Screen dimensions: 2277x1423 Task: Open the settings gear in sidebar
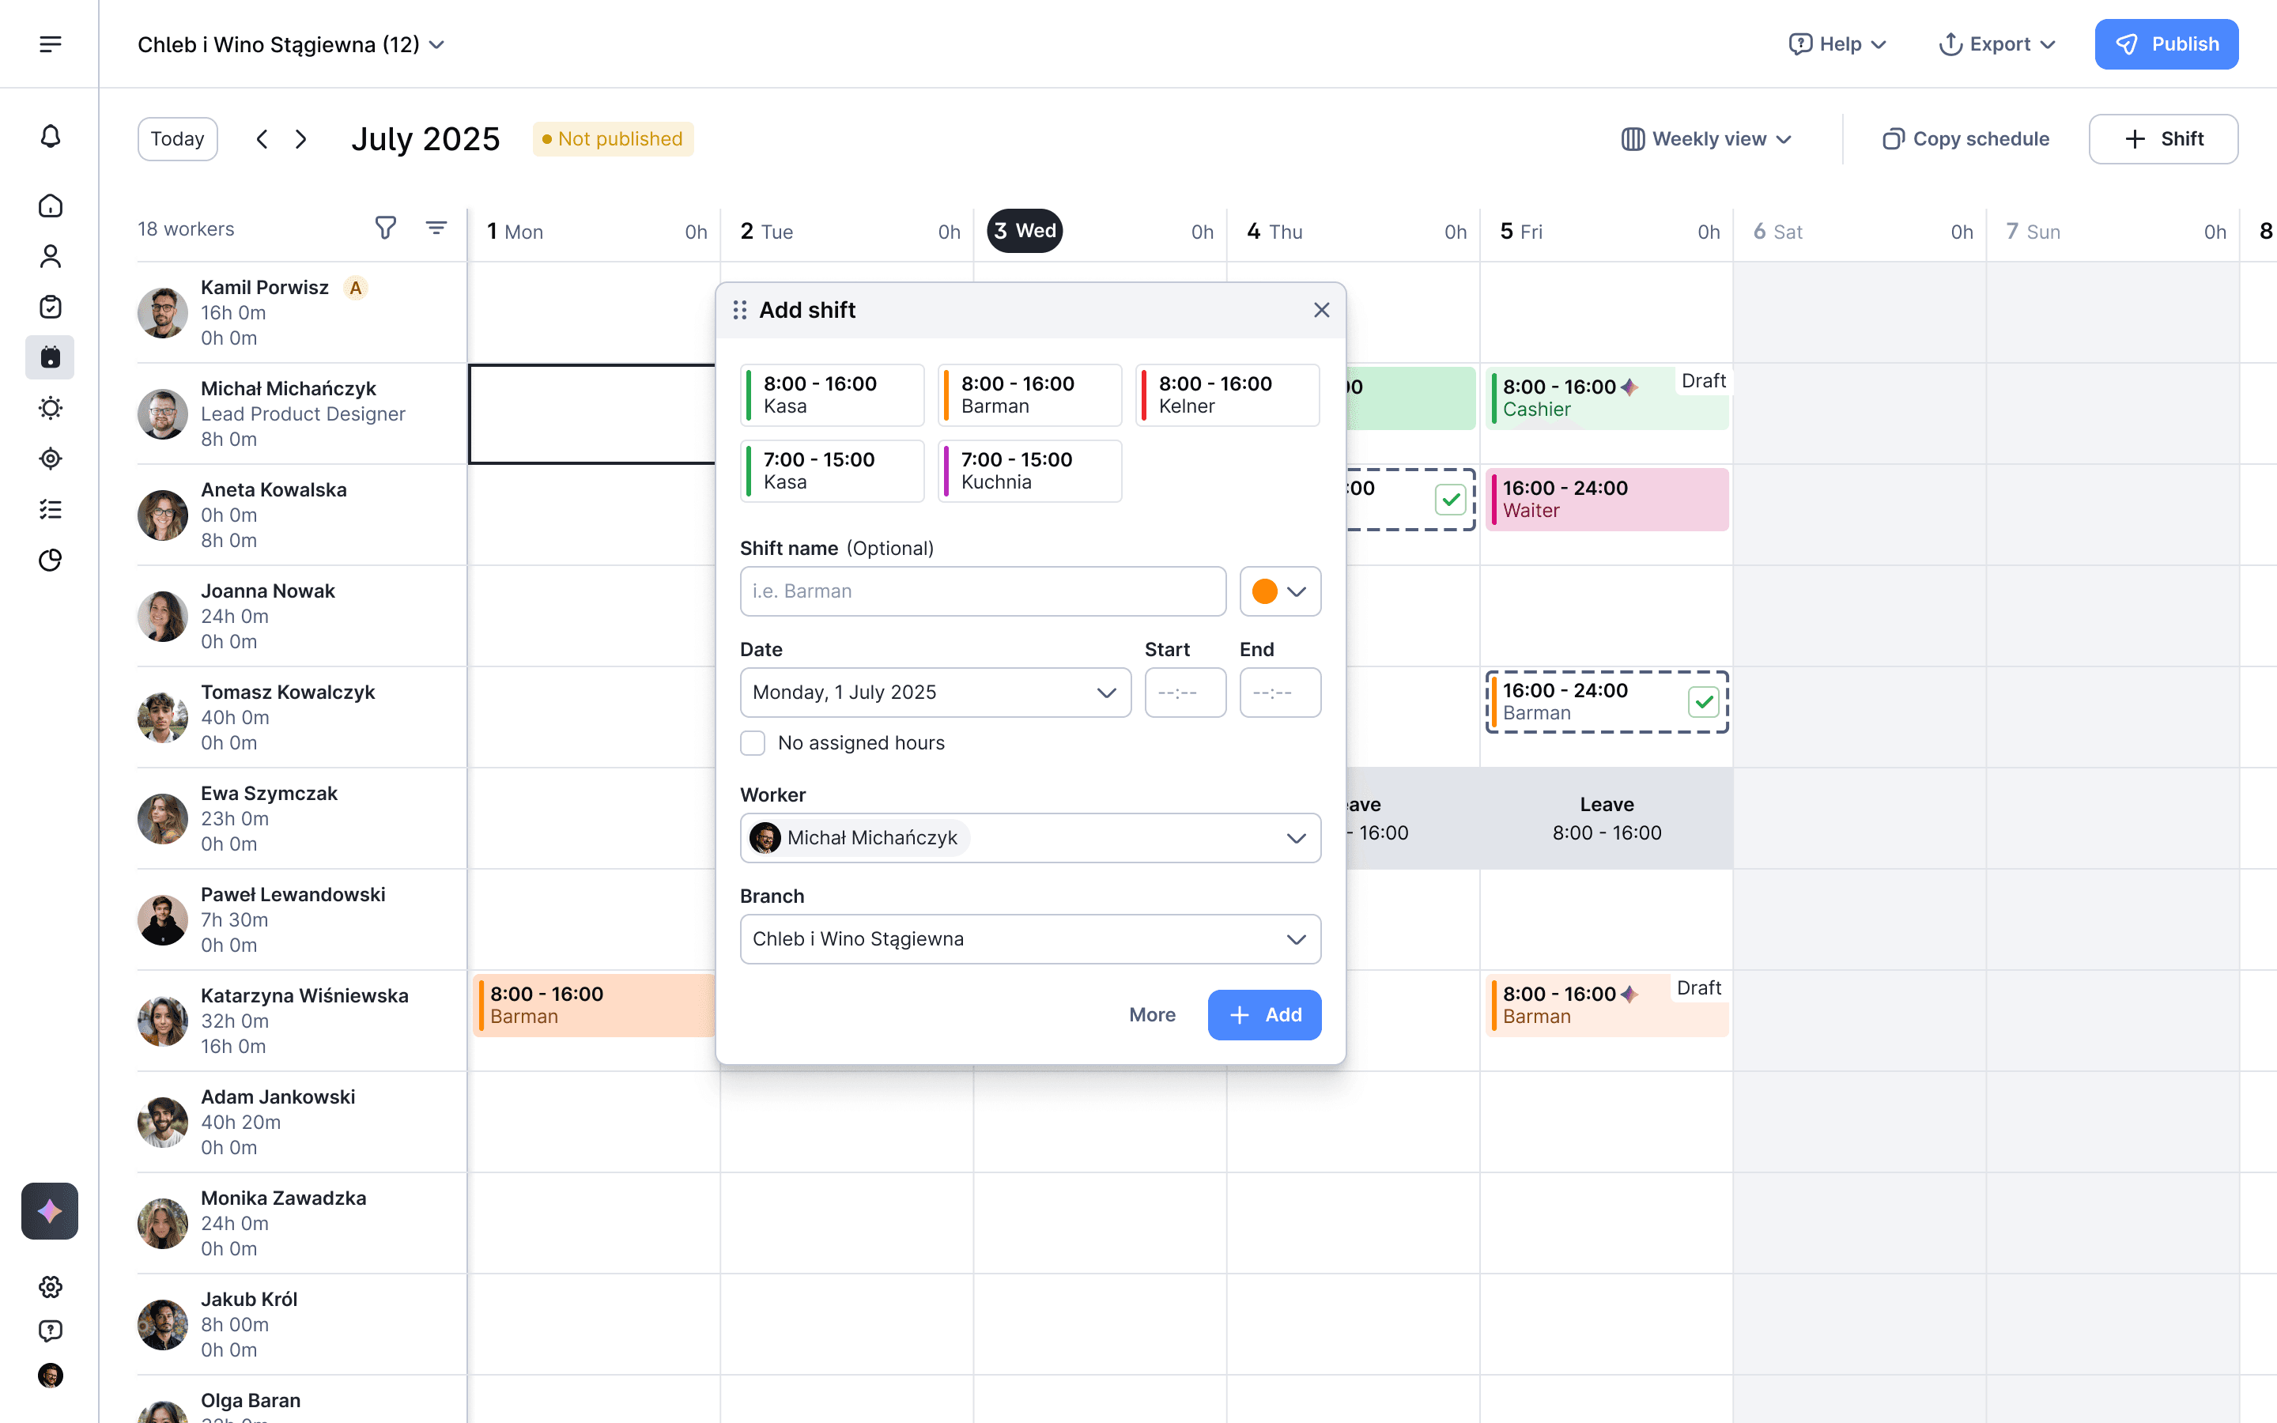pyautogui.click(x=51, y=1286)
